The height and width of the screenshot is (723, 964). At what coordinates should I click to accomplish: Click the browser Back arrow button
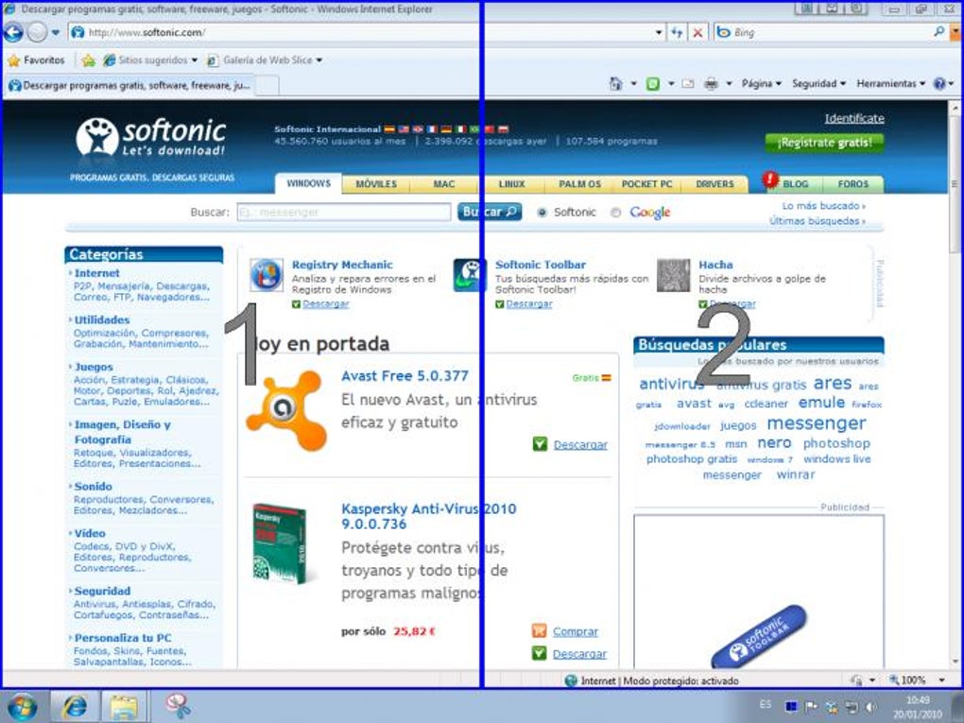point(13,32)
